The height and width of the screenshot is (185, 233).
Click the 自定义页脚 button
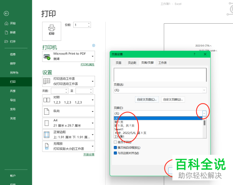point(173,99)
